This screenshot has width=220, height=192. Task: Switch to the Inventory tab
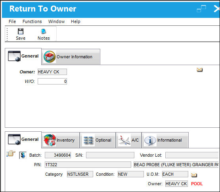pyautogui.click(x=61, y=140)
